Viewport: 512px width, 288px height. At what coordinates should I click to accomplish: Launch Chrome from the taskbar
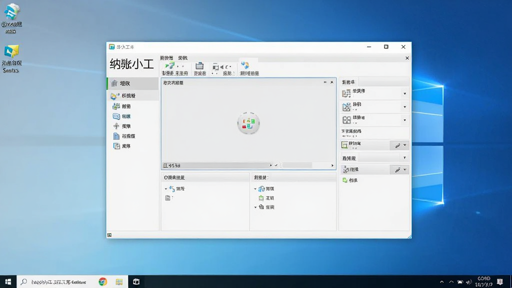[x=103, y=281]
